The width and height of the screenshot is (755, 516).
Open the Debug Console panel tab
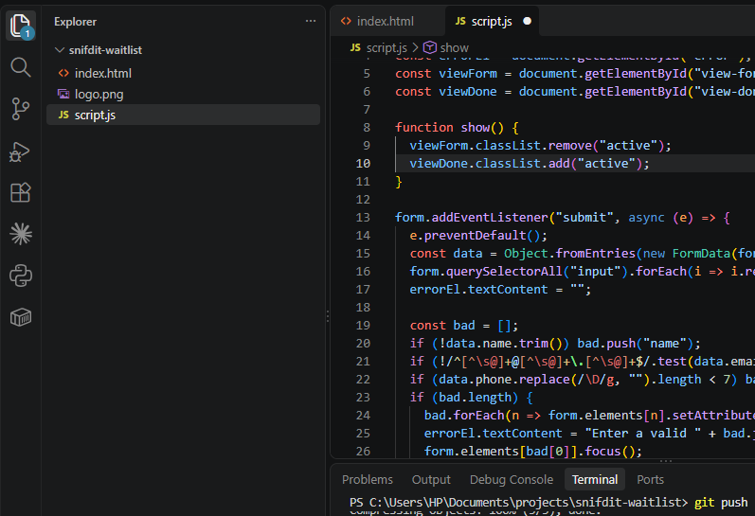coord(512,479)
